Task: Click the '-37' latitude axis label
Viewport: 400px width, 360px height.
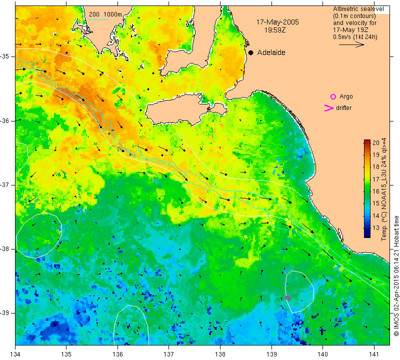Action: (x=5, y=184)
